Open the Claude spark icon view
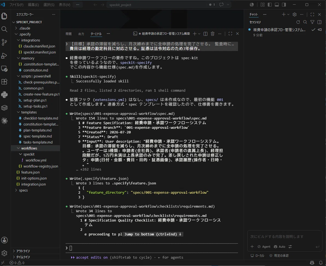The height and width of the screenshot is (266, 326). (x=4, y=121)
